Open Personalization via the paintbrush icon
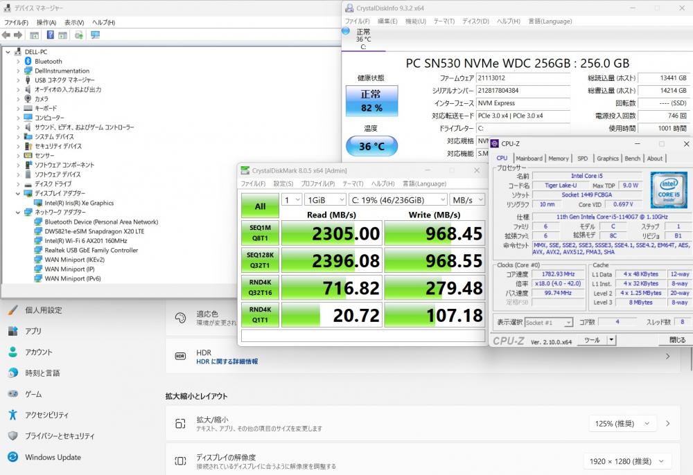The width and height of the screenshot is (693, 475). [12, 310]
